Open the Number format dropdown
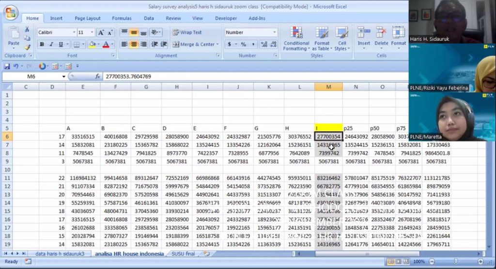Image resolution: width=496 pixels, height=269 pixels. pos(274,32)
